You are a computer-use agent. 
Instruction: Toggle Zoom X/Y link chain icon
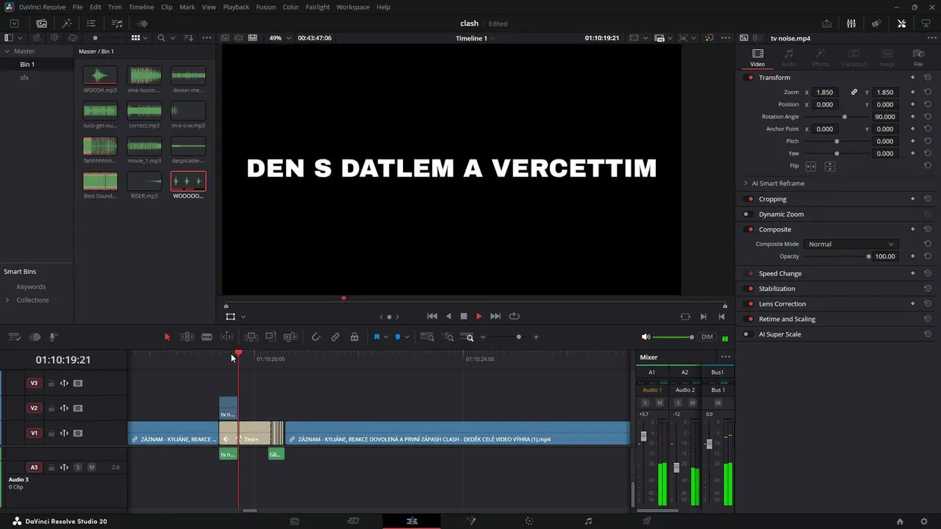(854, 92)
